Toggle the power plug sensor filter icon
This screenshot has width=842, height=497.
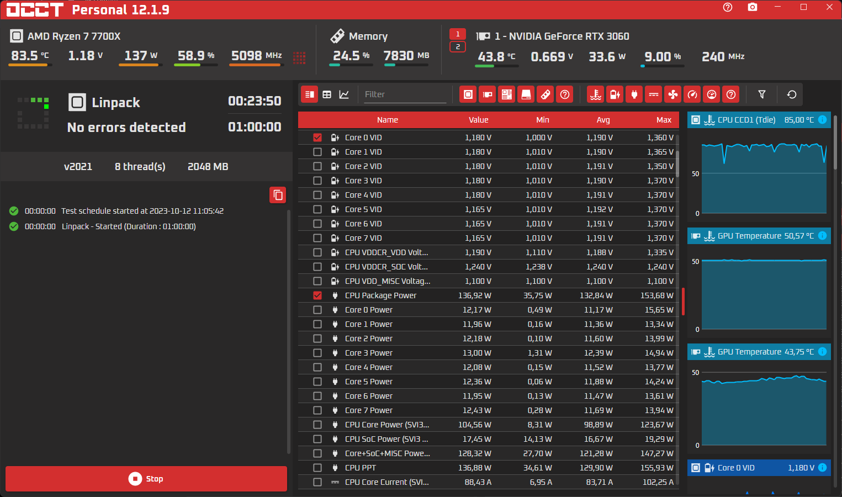click(x=634, y=94)
